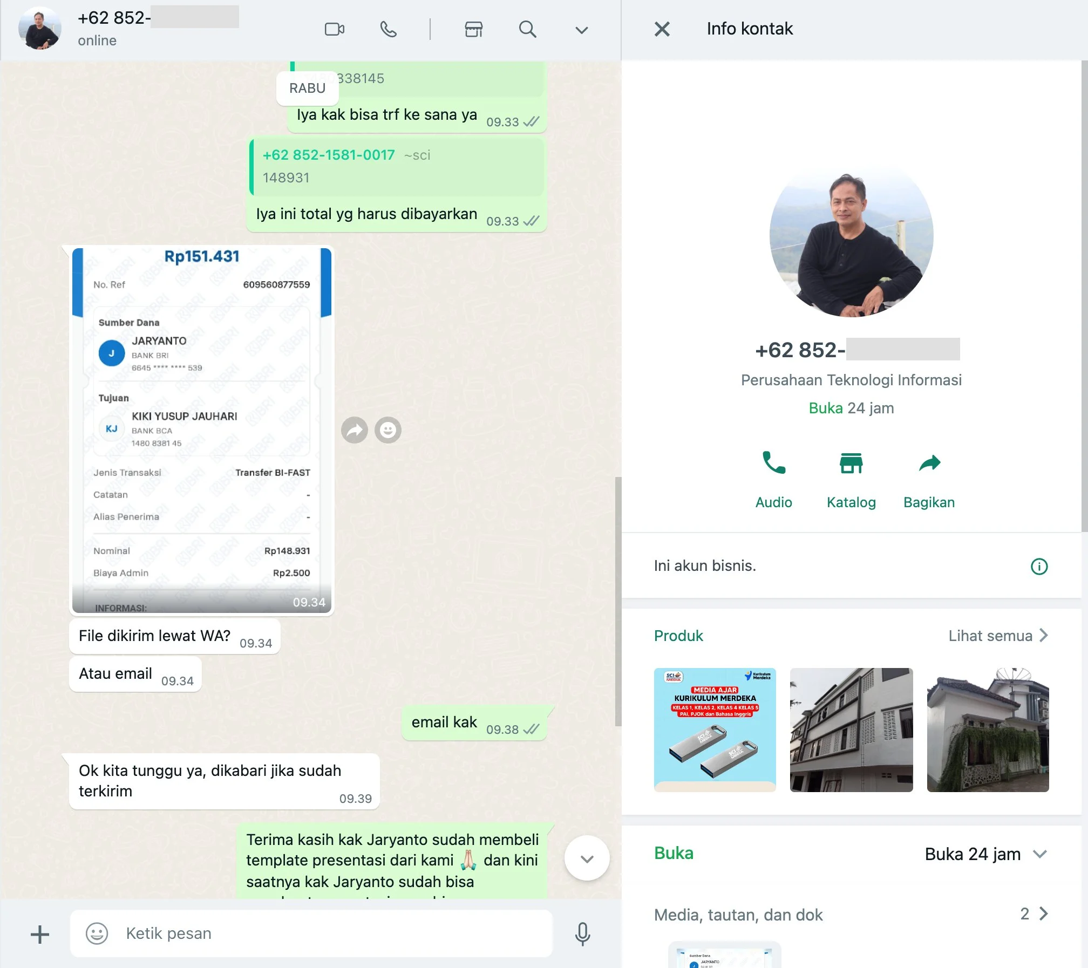Open emoji picker in message box
1088x968 pixels.
tap(97, 933)
